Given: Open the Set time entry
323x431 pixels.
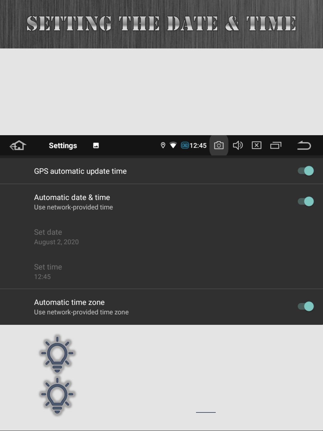Looking at the screenshot, I should (161, 272).
